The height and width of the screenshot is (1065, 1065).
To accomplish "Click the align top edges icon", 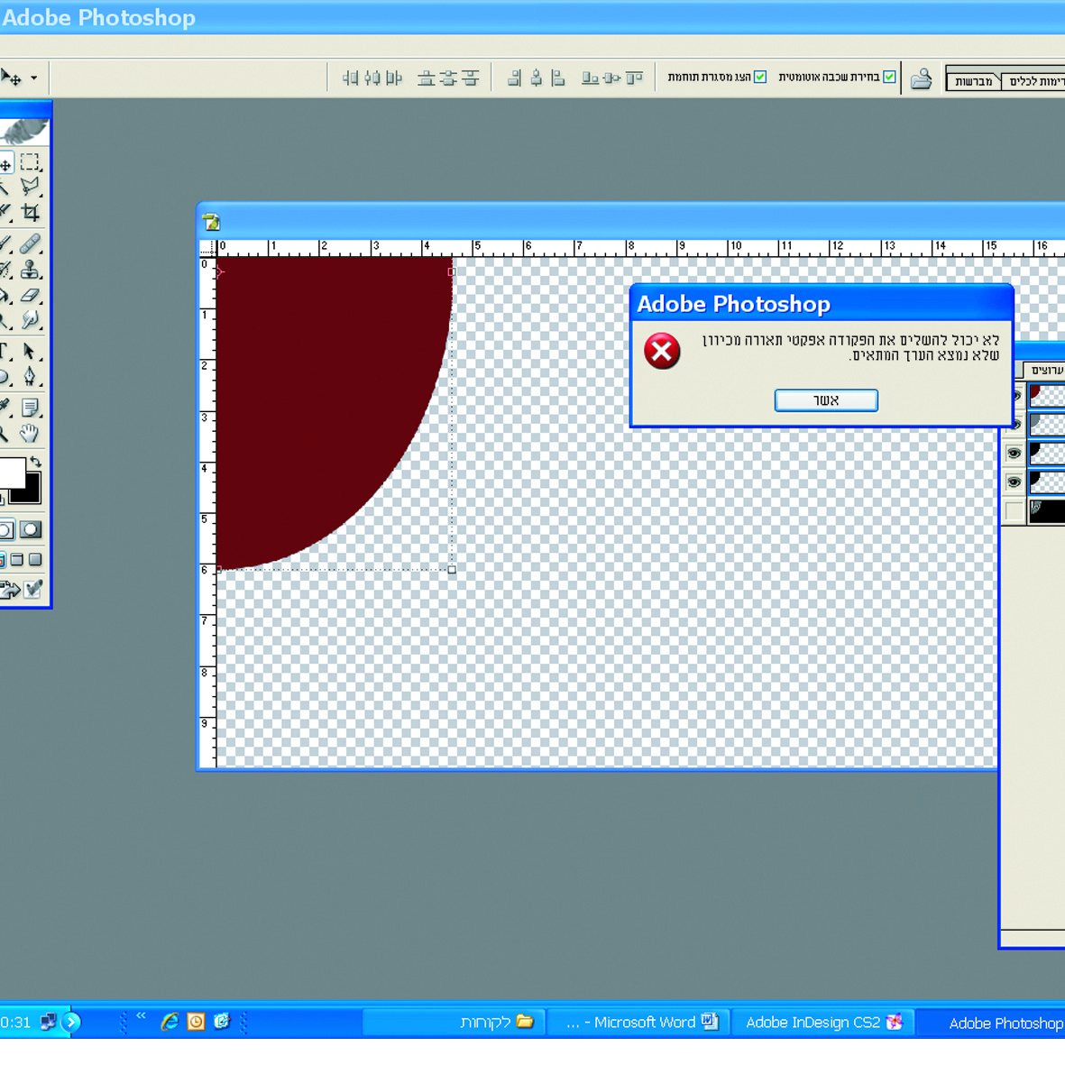I will pos(634,78).
